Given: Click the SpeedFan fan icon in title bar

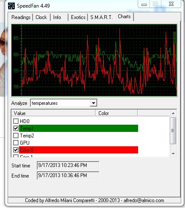Looking at the screenshot, I should click(11, 6).
